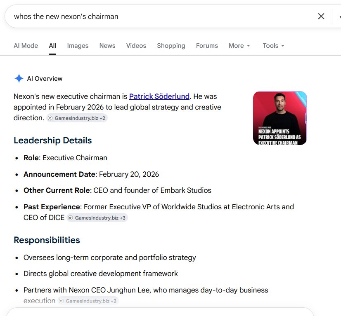Open the Shopping tab
The height and width of the screenshot is (316, 341).
[171, 46]
